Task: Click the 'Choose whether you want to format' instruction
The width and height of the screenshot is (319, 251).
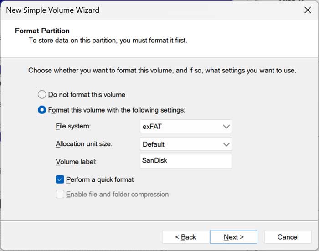Action: tap(162, 70)
